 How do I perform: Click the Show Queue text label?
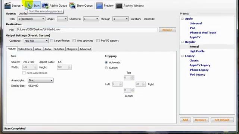85,6
